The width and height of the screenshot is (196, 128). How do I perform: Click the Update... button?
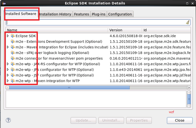click(x=83, y=120)
